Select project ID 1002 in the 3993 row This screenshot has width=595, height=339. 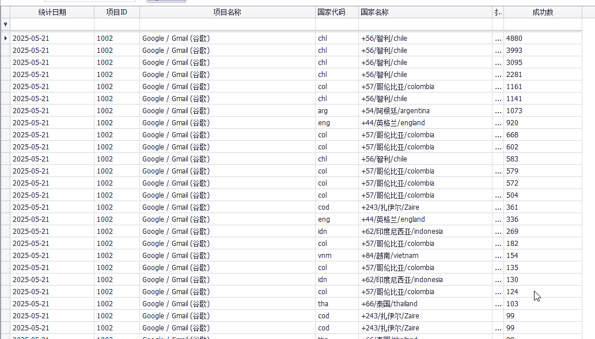(x=117, y=51)
